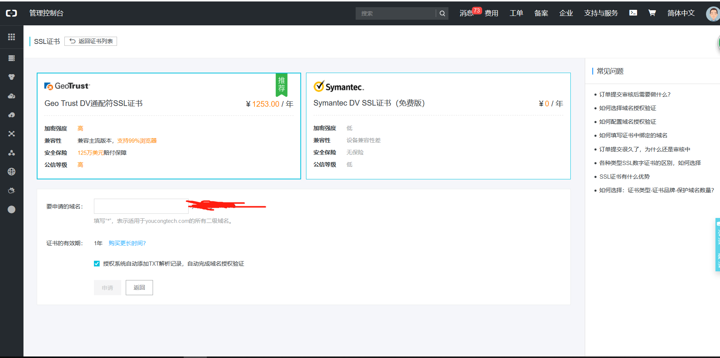
Task: Click the 常见问题 heading
Action: click(x=610, y=71)
